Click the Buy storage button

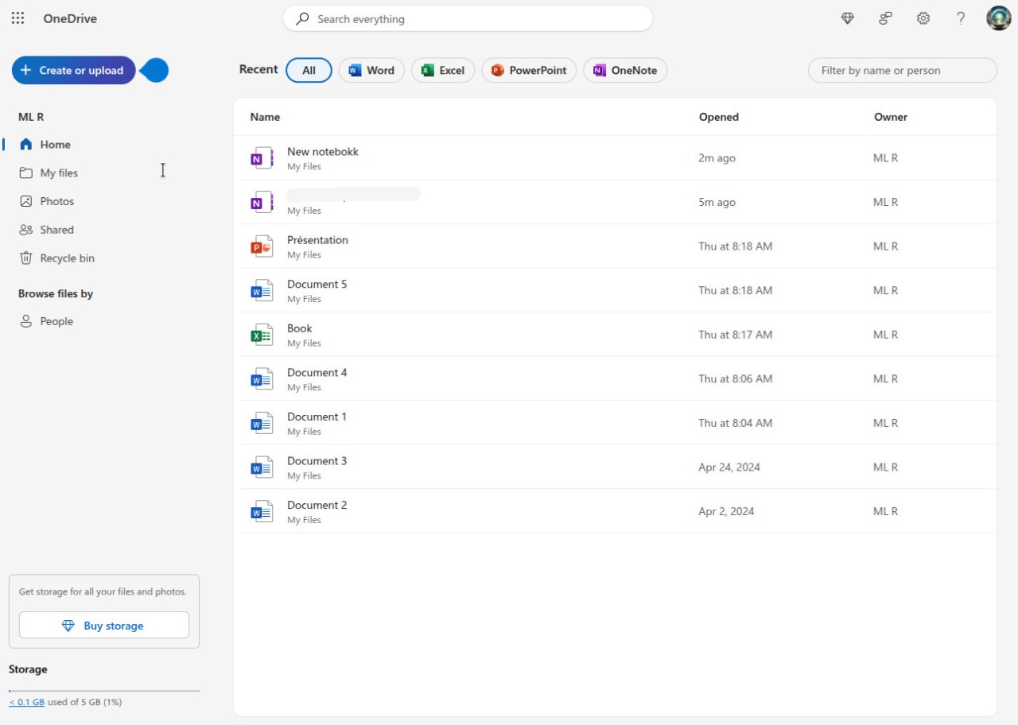pos(103,626)
